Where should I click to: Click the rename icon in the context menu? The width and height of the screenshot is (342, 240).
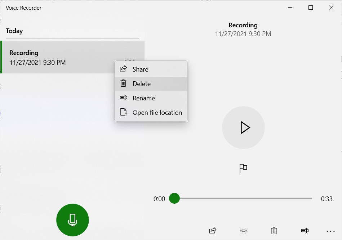(x=124, y=98)
